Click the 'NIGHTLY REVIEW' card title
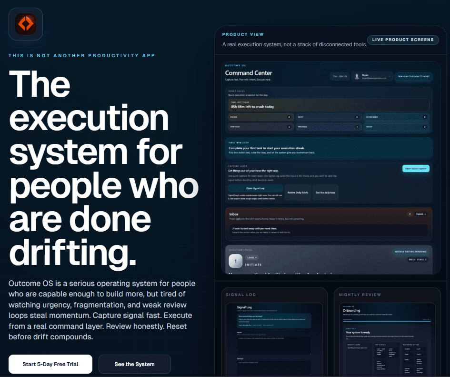450x377 pixels. click(x=360, y=295)
